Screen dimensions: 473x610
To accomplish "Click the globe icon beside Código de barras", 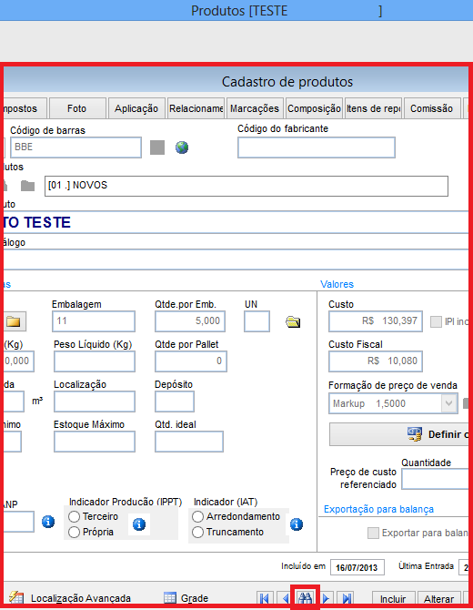I will click(182, 147).
